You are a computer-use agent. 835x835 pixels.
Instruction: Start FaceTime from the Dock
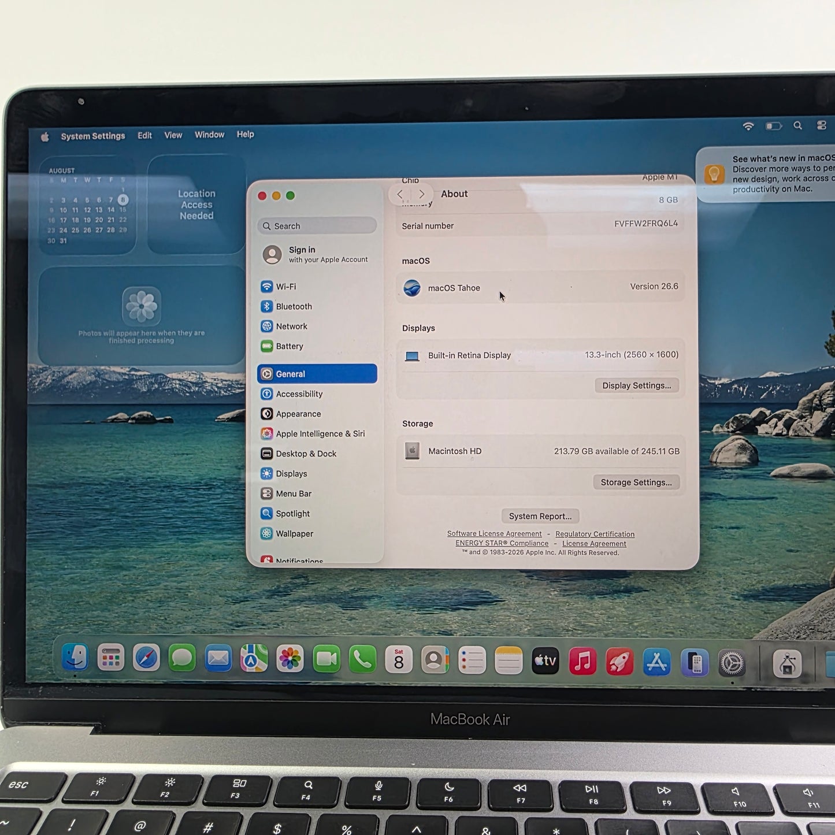(326, 659)
